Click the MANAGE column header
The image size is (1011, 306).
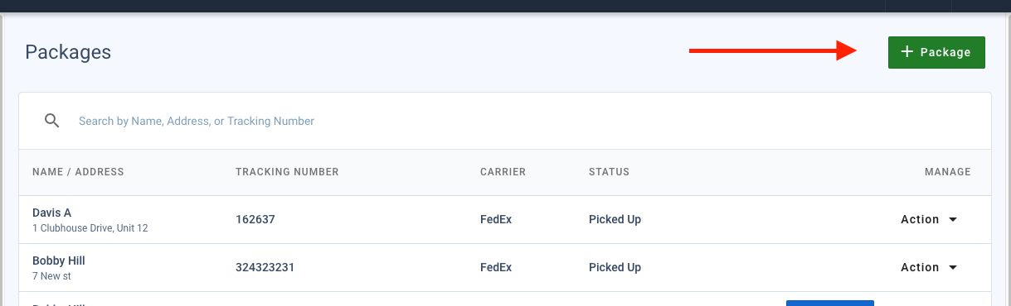tap(947, 172)
